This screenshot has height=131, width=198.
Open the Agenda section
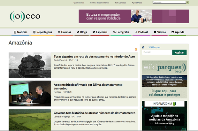[178, 32]
